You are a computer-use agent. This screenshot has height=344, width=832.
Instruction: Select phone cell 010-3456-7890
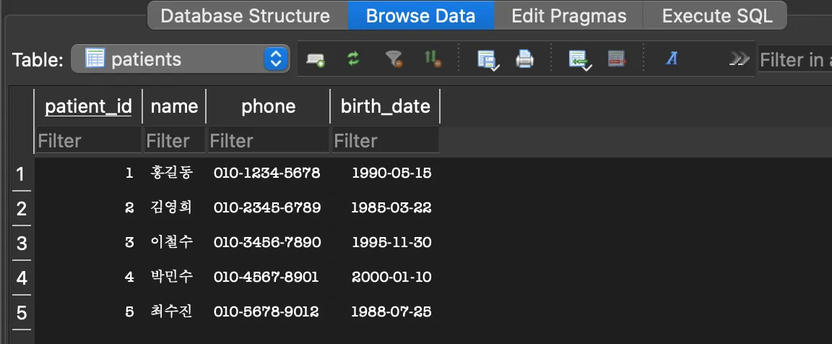coord(268,243)
